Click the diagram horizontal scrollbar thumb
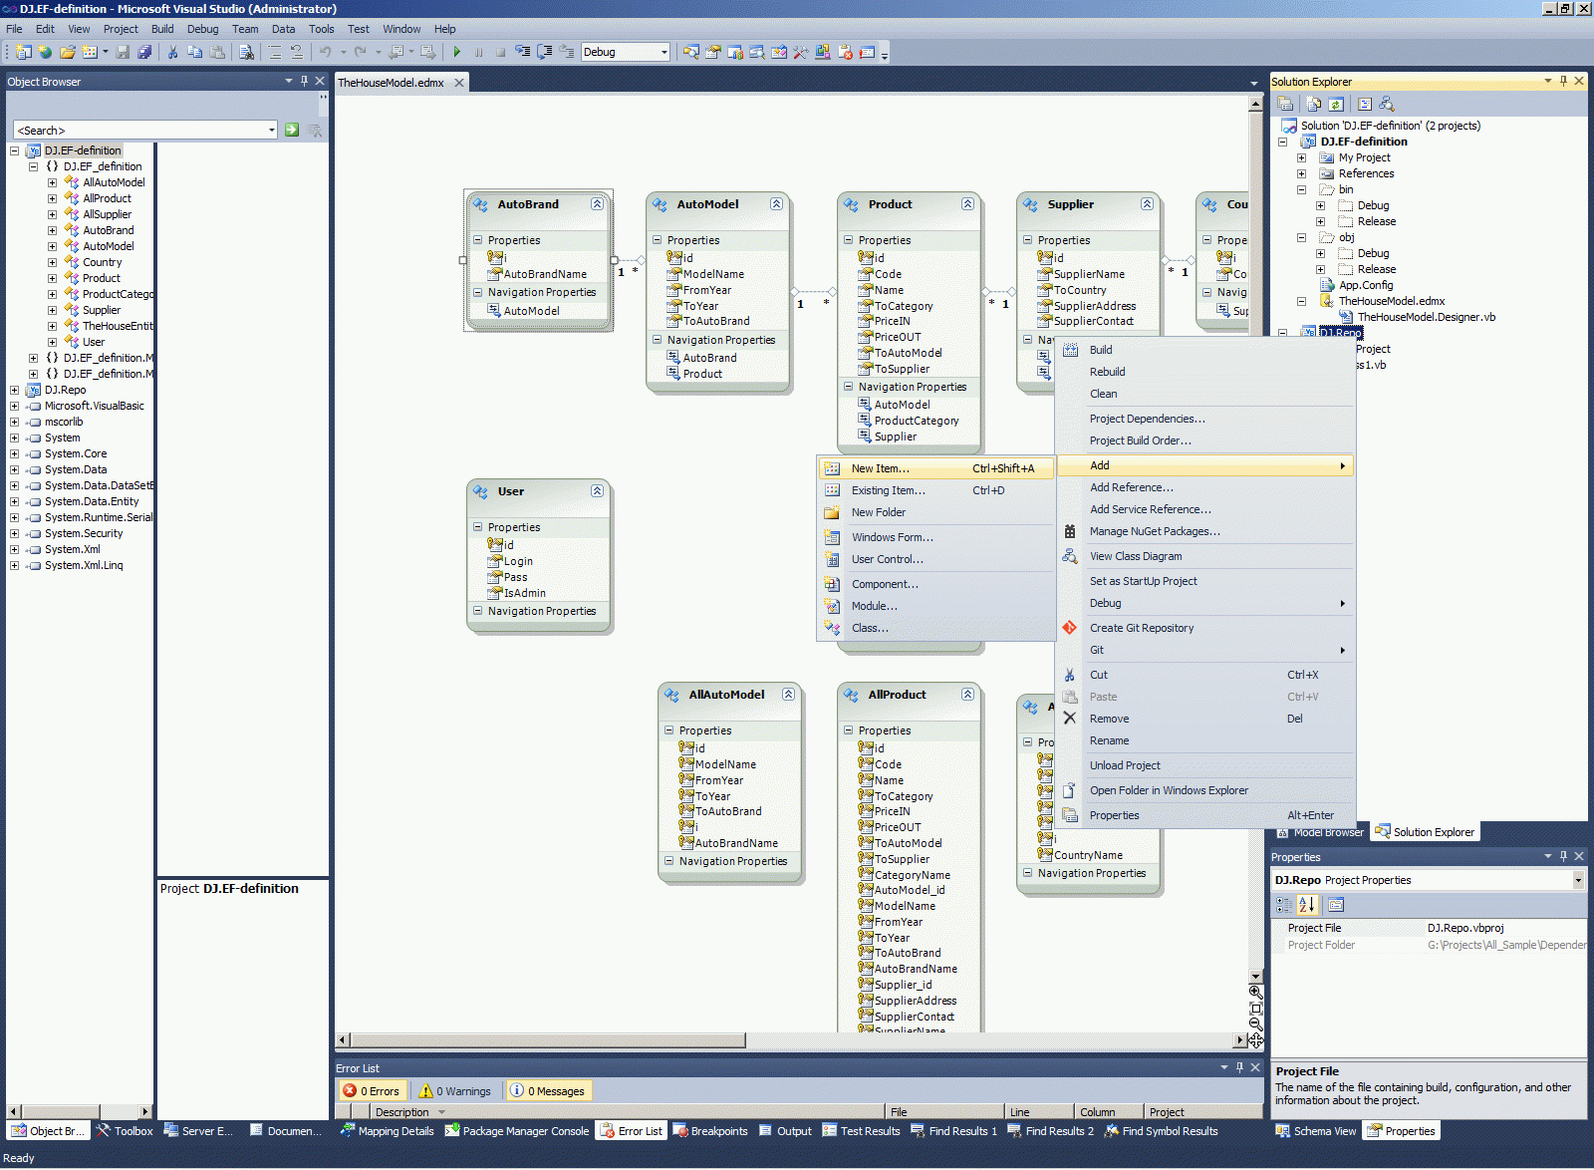 548,1040
